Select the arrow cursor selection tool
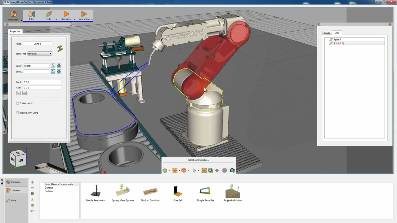This screenshot has height=223, width=397. coord(194,170)
